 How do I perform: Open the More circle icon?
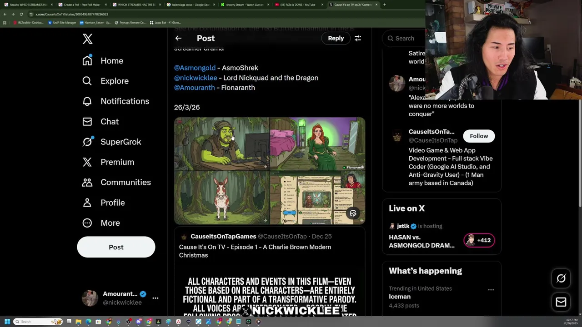pyautogui.click(x=87, y=223)
